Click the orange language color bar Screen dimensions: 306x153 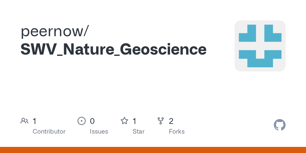(153, 150)
